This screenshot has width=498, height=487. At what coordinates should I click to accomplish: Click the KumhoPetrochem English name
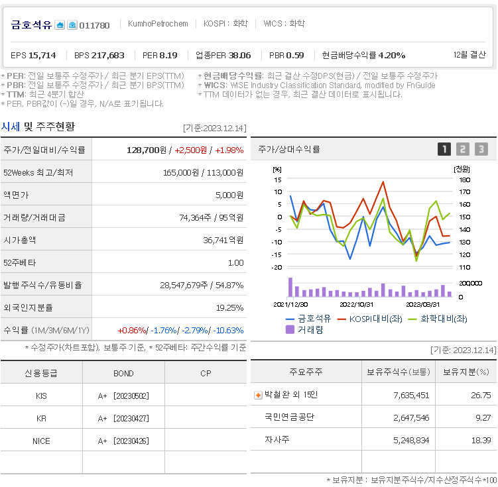[158, 24]
